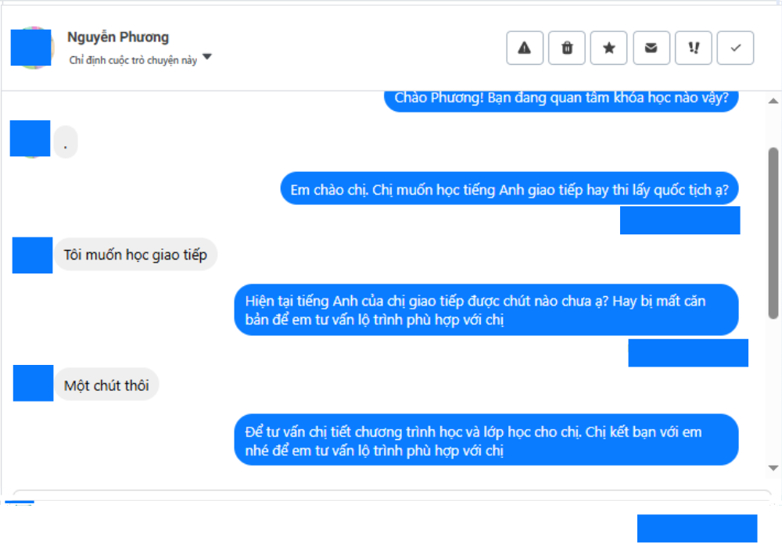The image size is (782, 547).
Task: Click the 'Để tư vấn chi tiết' message
Action: coord(486,441)
